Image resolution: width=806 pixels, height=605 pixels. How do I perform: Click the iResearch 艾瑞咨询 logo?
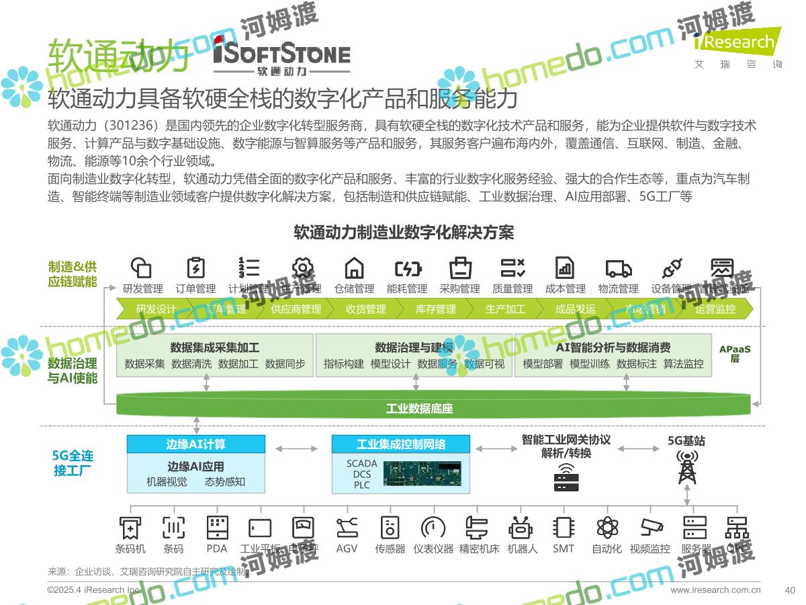point(737,47)
